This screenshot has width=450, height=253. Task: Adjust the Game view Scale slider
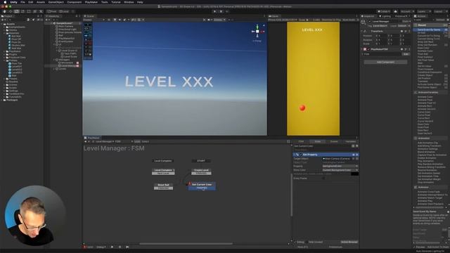(309, 20)
